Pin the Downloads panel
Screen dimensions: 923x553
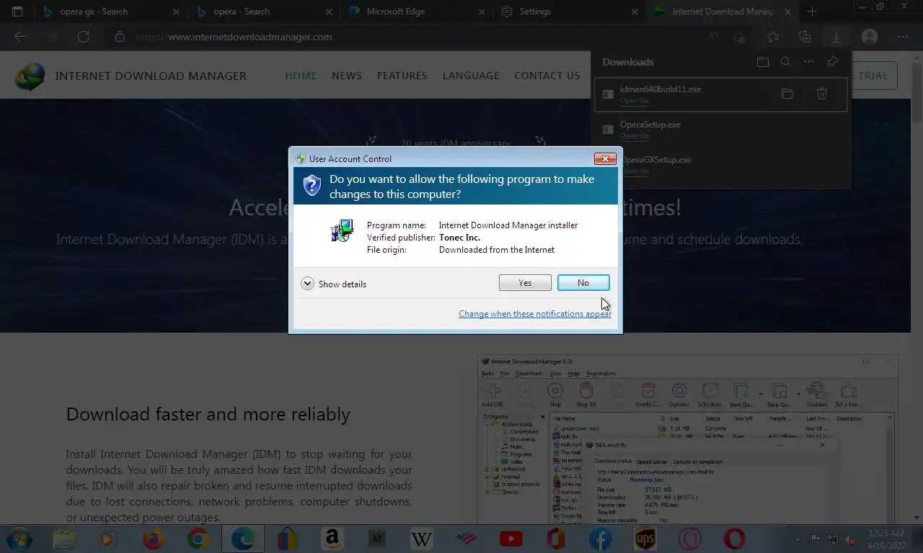(x=832, y=62)
